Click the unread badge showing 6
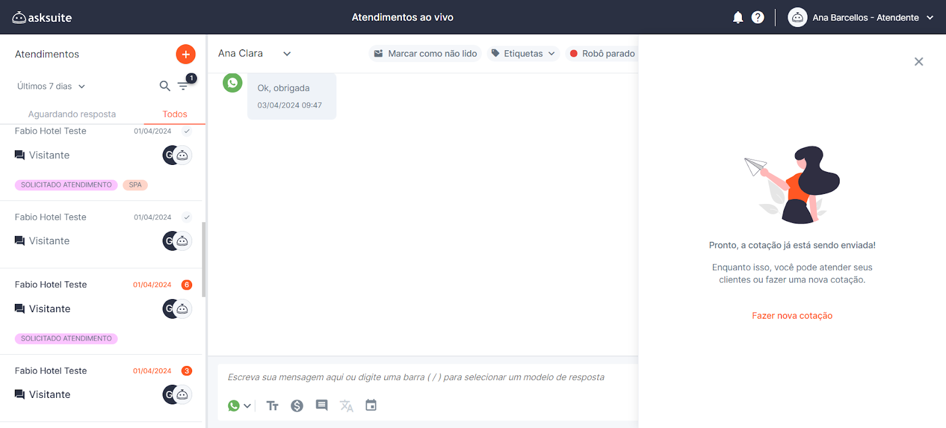The height and width of the screenshot is (428, 946). 187,285
